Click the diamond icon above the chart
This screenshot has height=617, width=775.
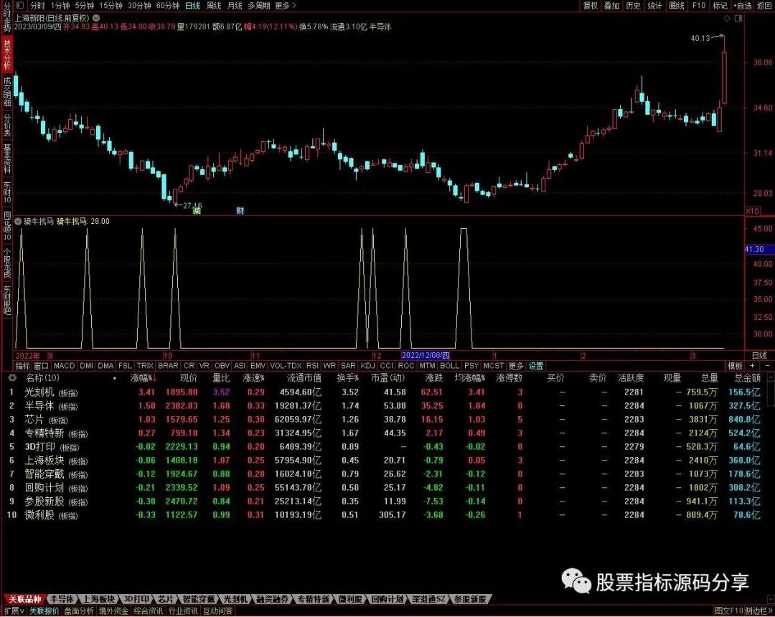coord(726,18)
